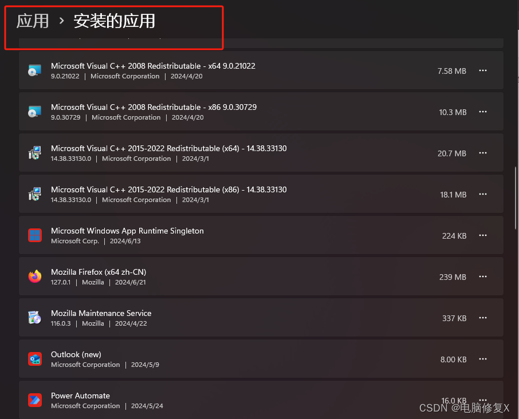Screen dimensions: 519x419
Task: Select Mozilla Firefox (x64 zh-CN) title
Action: (99, 272)
